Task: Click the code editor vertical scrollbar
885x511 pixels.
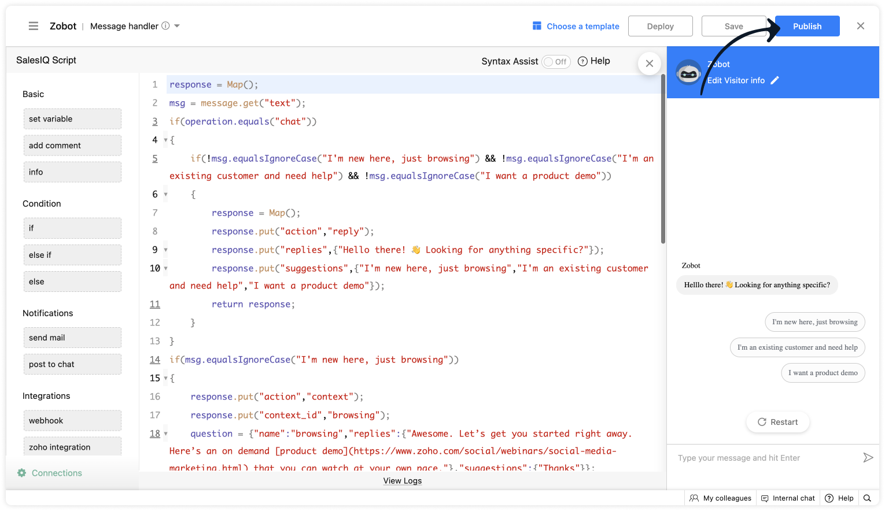Action: tap(663, 159)
